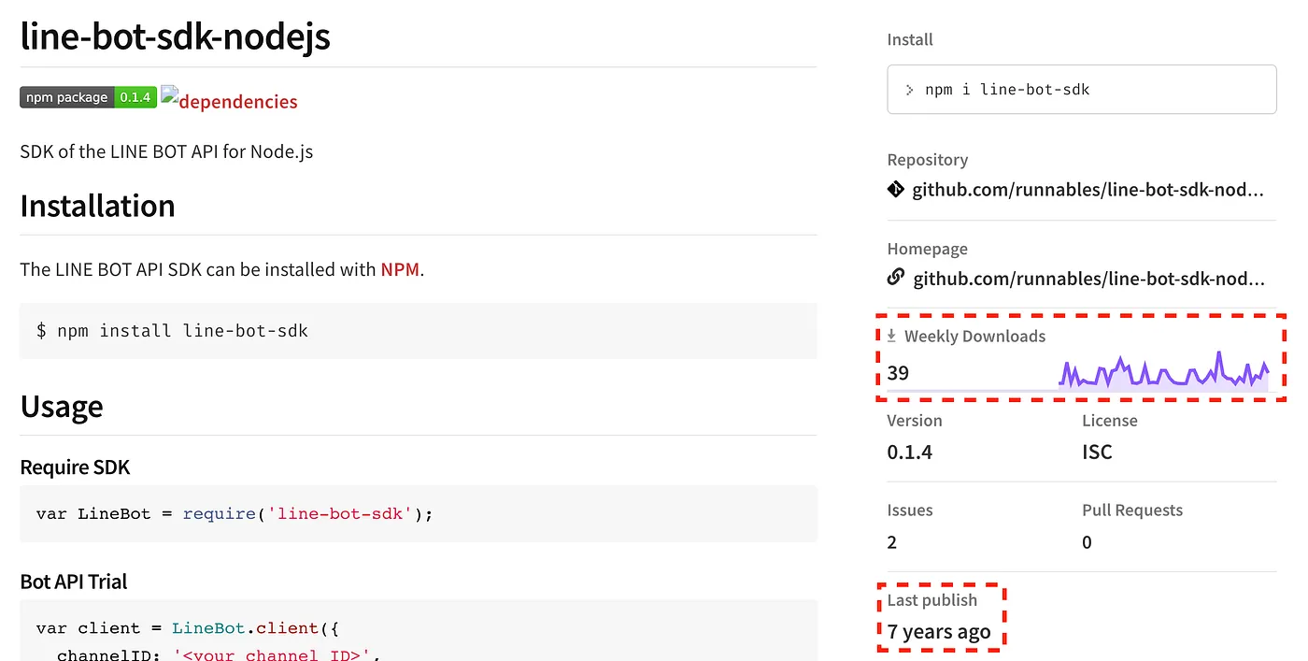The width and height of the screenshot is (1308, 661).
Task: Click the Version value 0.1.4
Action: click(x=910, y=453)
